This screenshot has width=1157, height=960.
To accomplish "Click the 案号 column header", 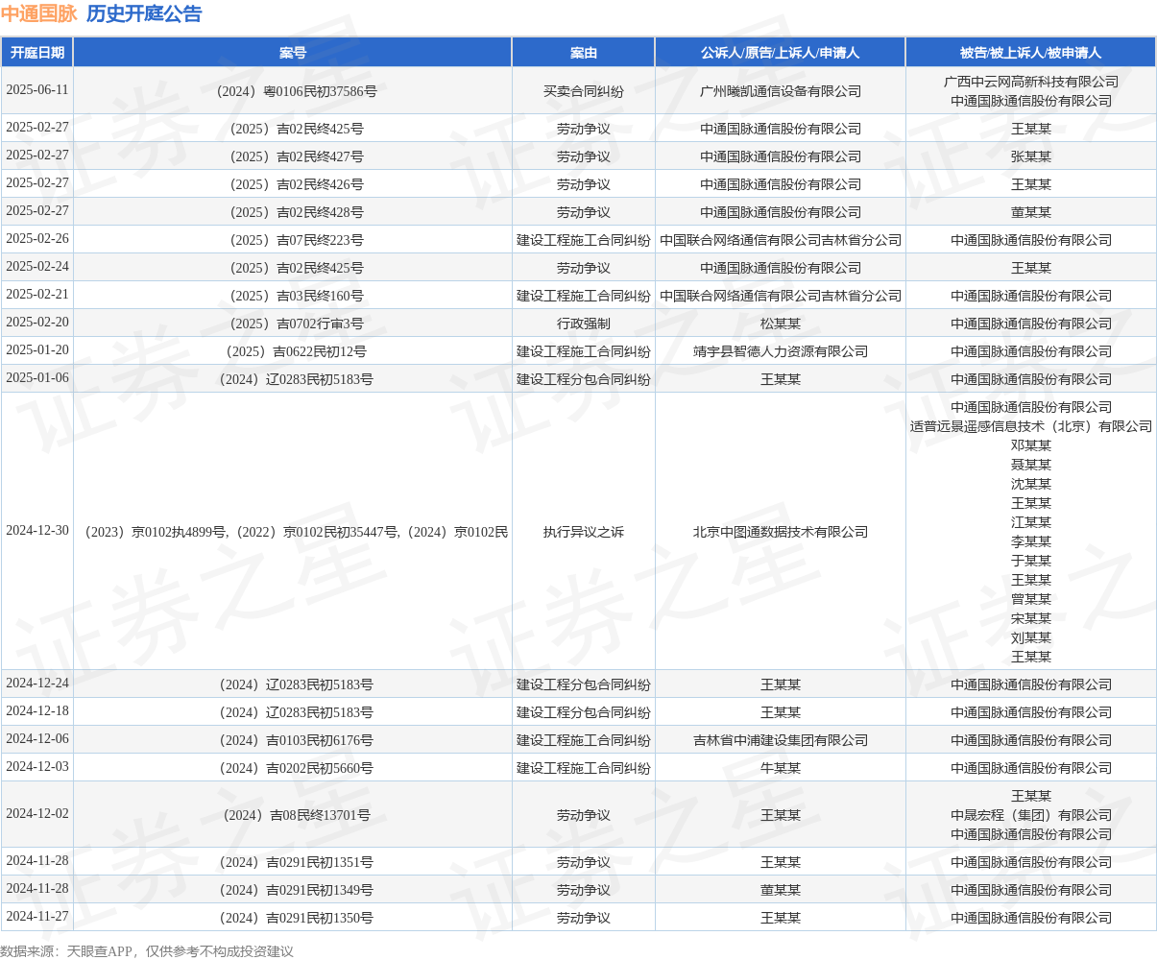I will pyautogui.click(x=293, y=53).
